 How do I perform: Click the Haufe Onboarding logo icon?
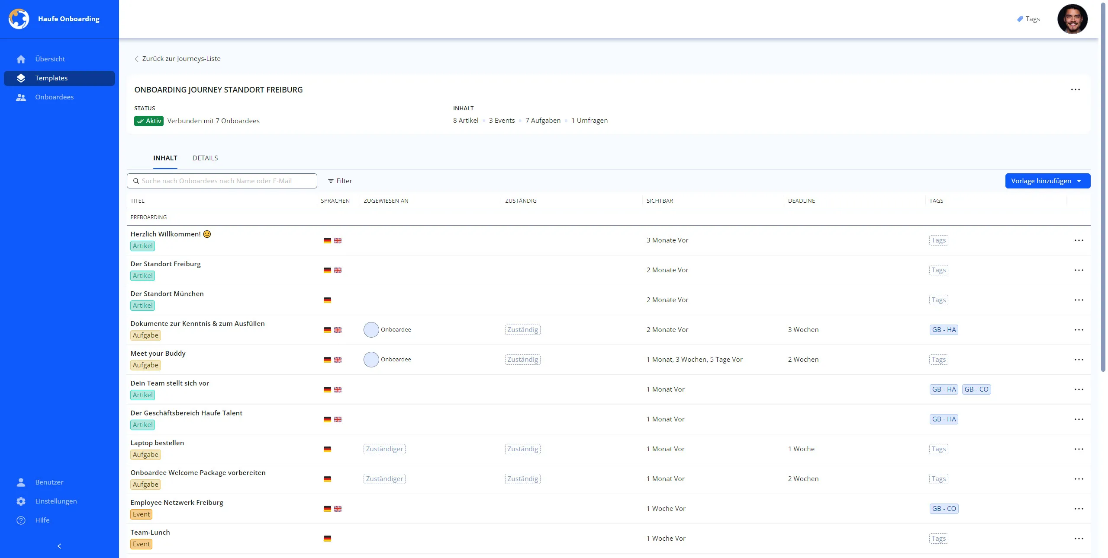19,19
